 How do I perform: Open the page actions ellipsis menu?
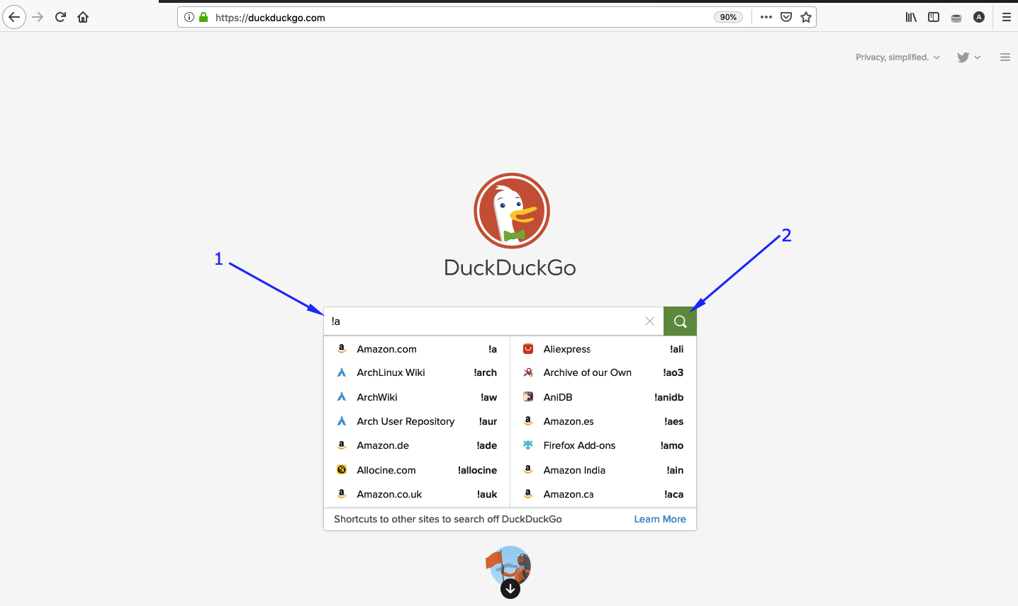pos(766,16)
